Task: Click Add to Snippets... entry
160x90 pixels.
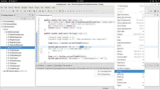Action: click(x=129, y=68)
